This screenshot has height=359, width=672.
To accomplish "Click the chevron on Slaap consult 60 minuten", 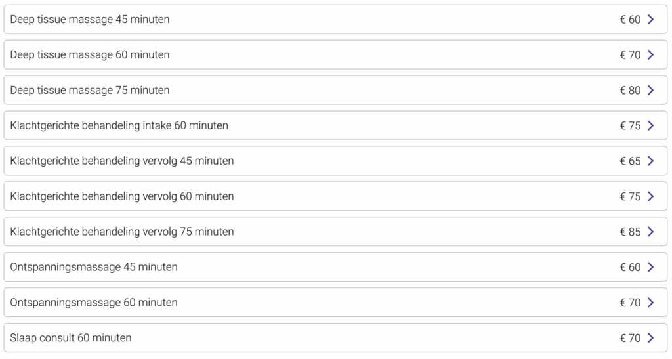I will pos(650,339).
